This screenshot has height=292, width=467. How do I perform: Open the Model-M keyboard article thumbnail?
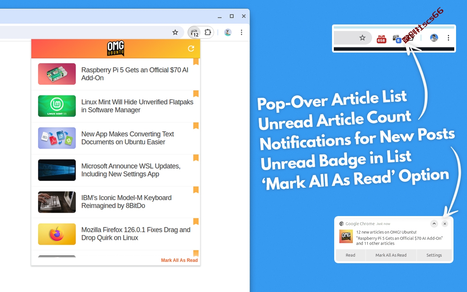[57, 202]
